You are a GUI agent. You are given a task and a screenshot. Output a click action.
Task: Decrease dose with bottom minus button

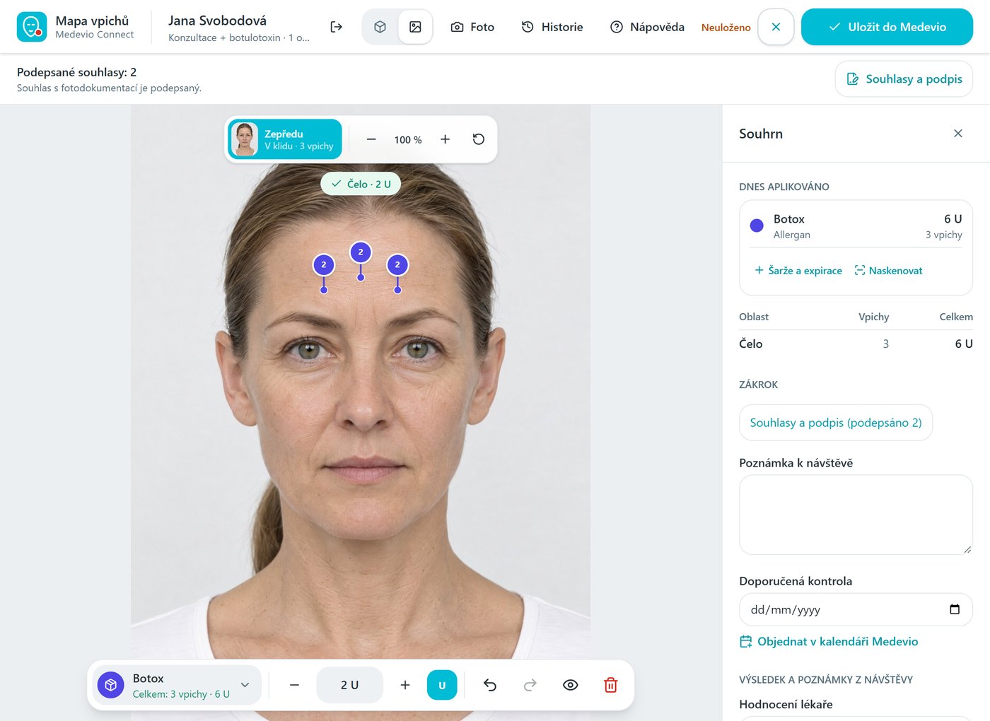tap(295, 685)
